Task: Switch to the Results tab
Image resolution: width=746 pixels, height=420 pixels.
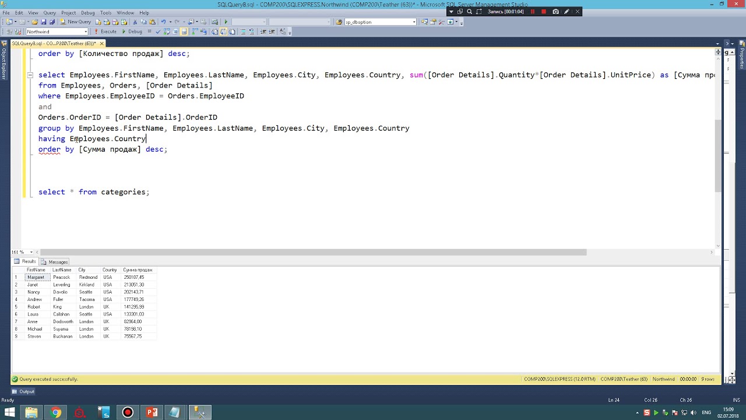Action: tap(25, 261)
